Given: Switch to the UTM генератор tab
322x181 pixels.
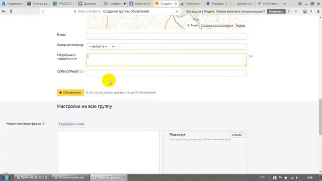Looking at the screenshot, I should click(x=268, y=4).
